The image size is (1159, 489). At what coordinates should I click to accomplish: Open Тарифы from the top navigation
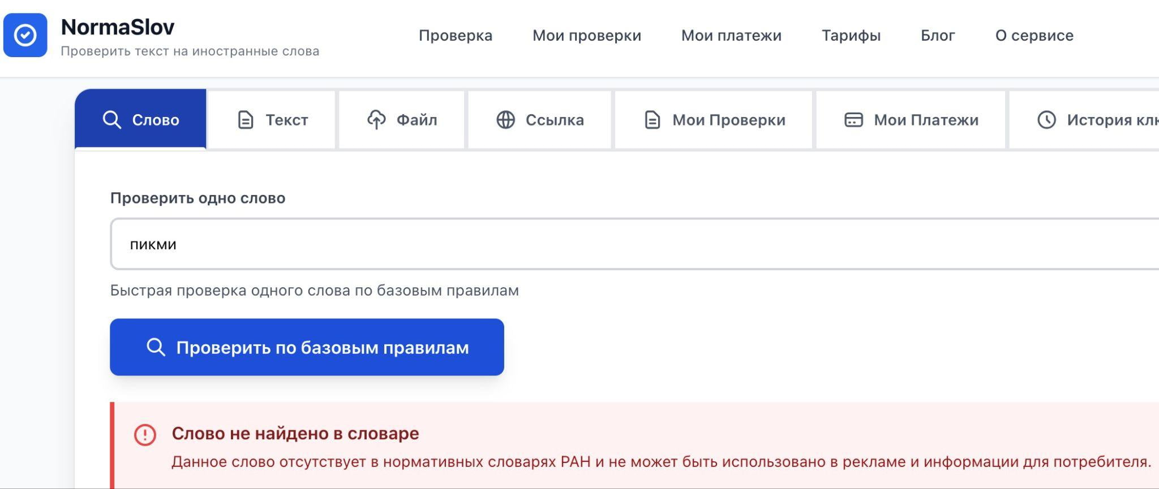[x=851, y=35]
